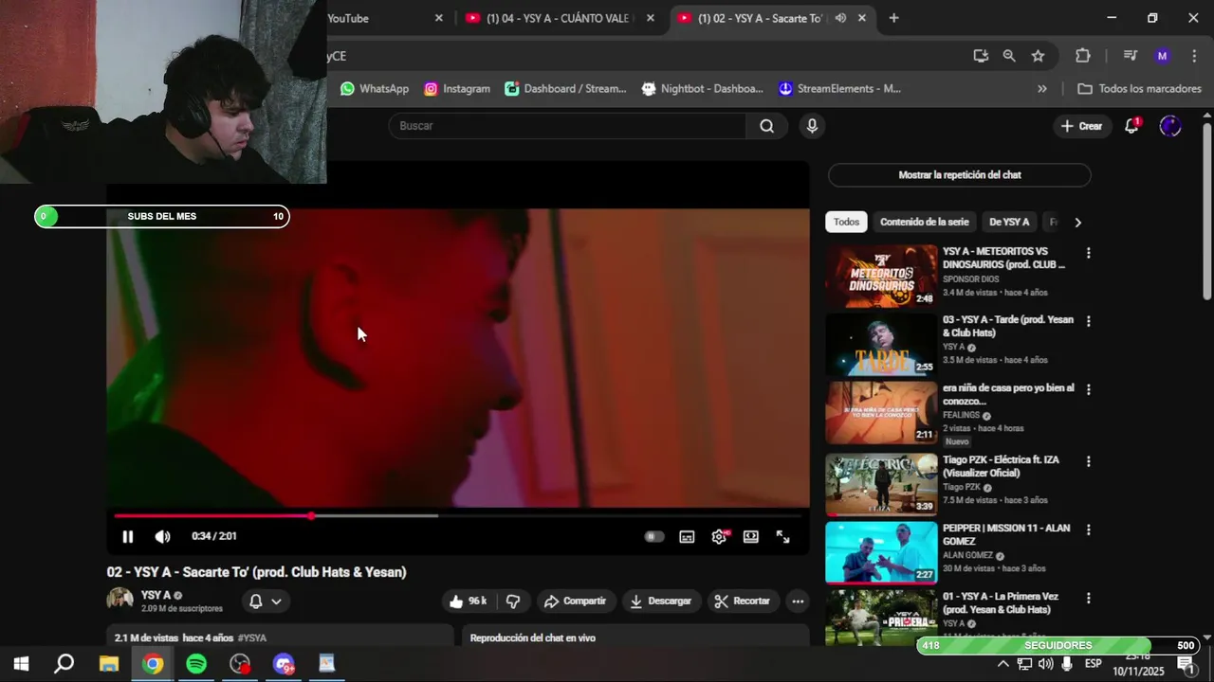Open METEORITOS VS DINOSAURIOS video thumbnail
The image size is (1214, 682).
(x=881, y=277)
